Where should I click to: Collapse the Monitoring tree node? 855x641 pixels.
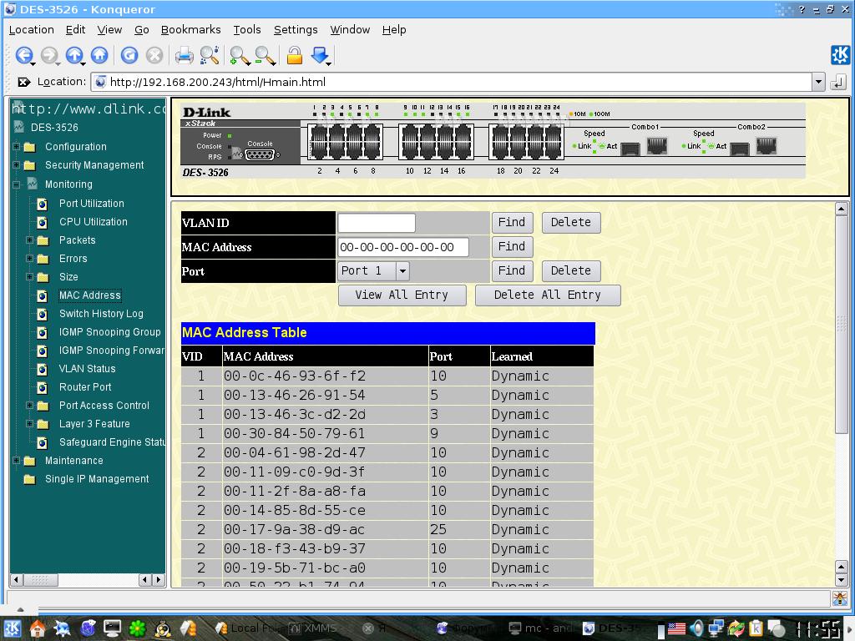16,184
